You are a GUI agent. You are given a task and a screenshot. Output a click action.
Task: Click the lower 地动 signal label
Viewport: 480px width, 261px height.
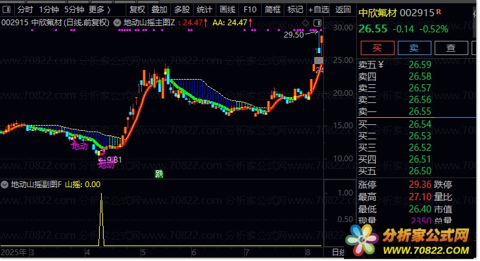106,165
